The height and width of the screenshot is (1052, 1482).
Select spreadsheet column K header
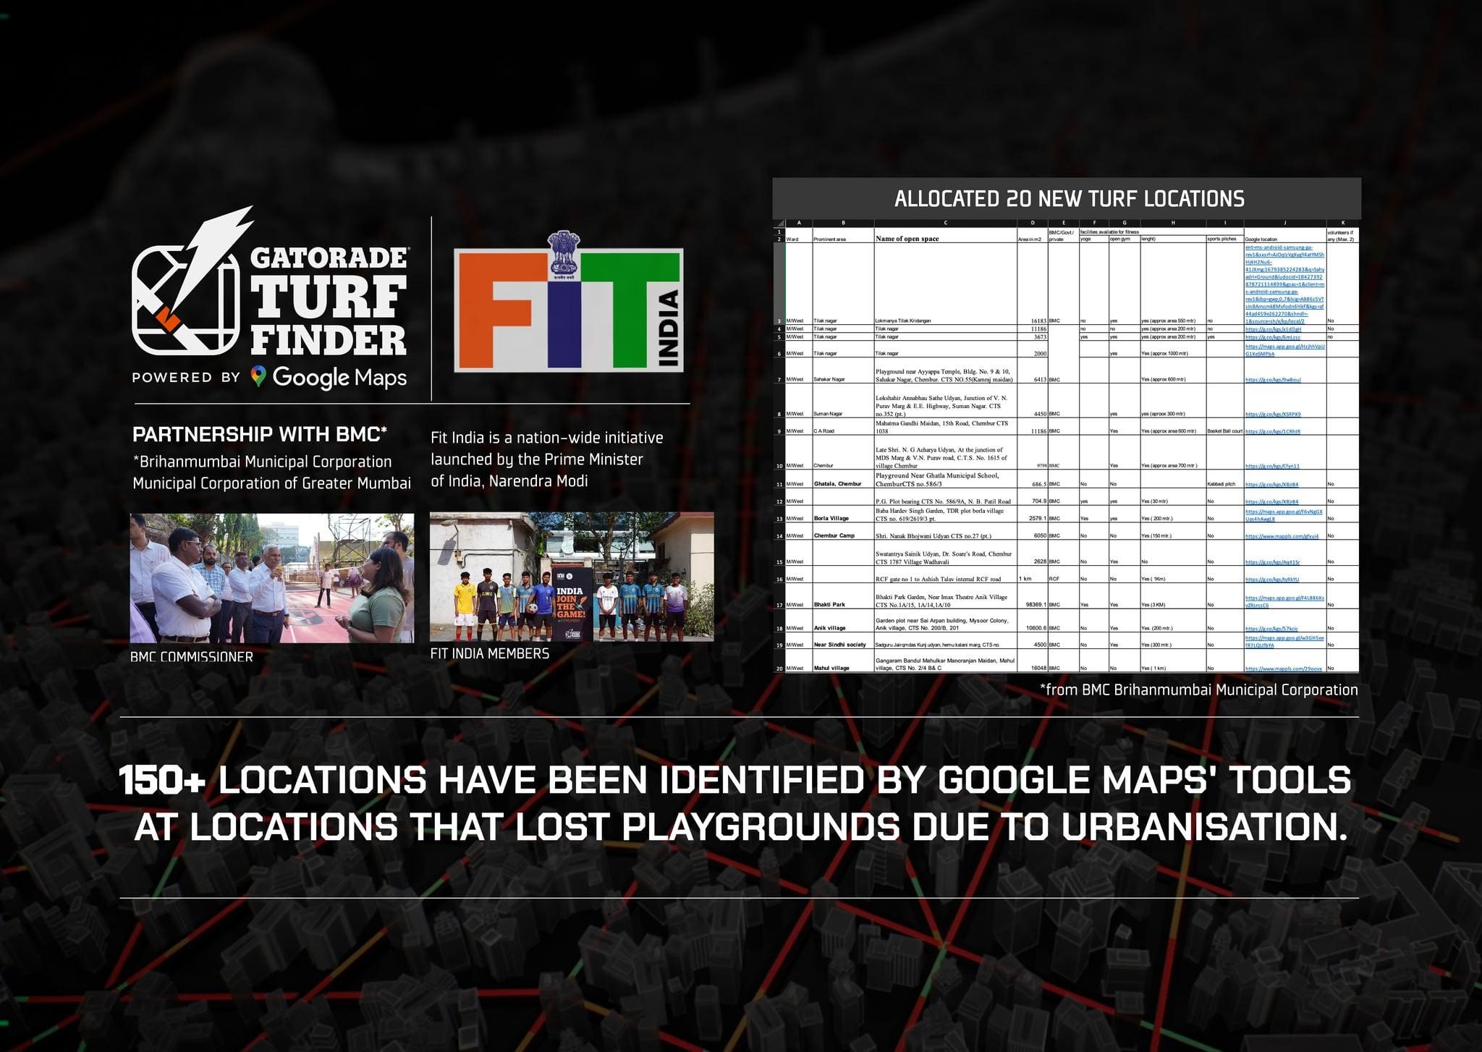[1343, 223]
